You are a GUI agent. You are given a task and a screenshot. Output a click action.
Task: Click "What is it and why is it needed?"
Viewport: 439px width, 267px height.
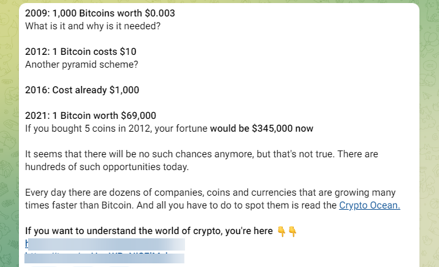(x=92, y=26)
